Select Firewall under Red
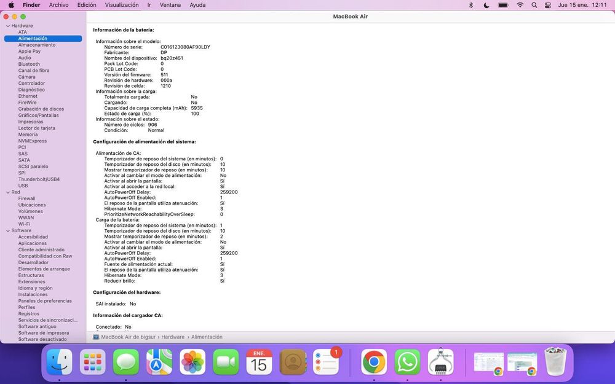 (x=26, y=198)
